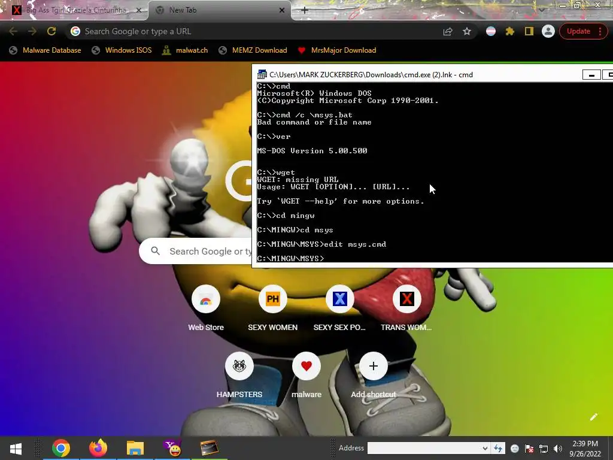Click the round gray tray icon
Viewport: 613px width, 460px height.
(x=514, y=449)
